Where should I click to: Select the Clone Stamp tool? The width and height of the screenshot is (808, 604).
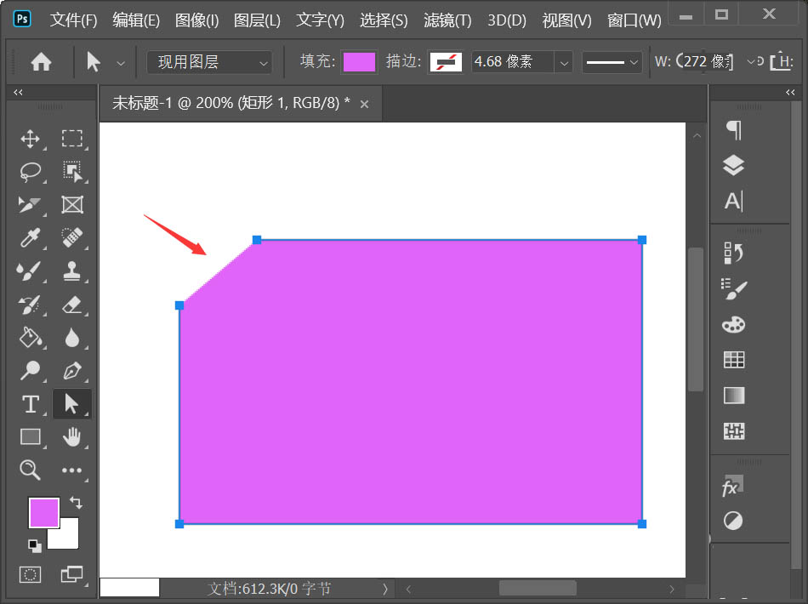point(72,271)
